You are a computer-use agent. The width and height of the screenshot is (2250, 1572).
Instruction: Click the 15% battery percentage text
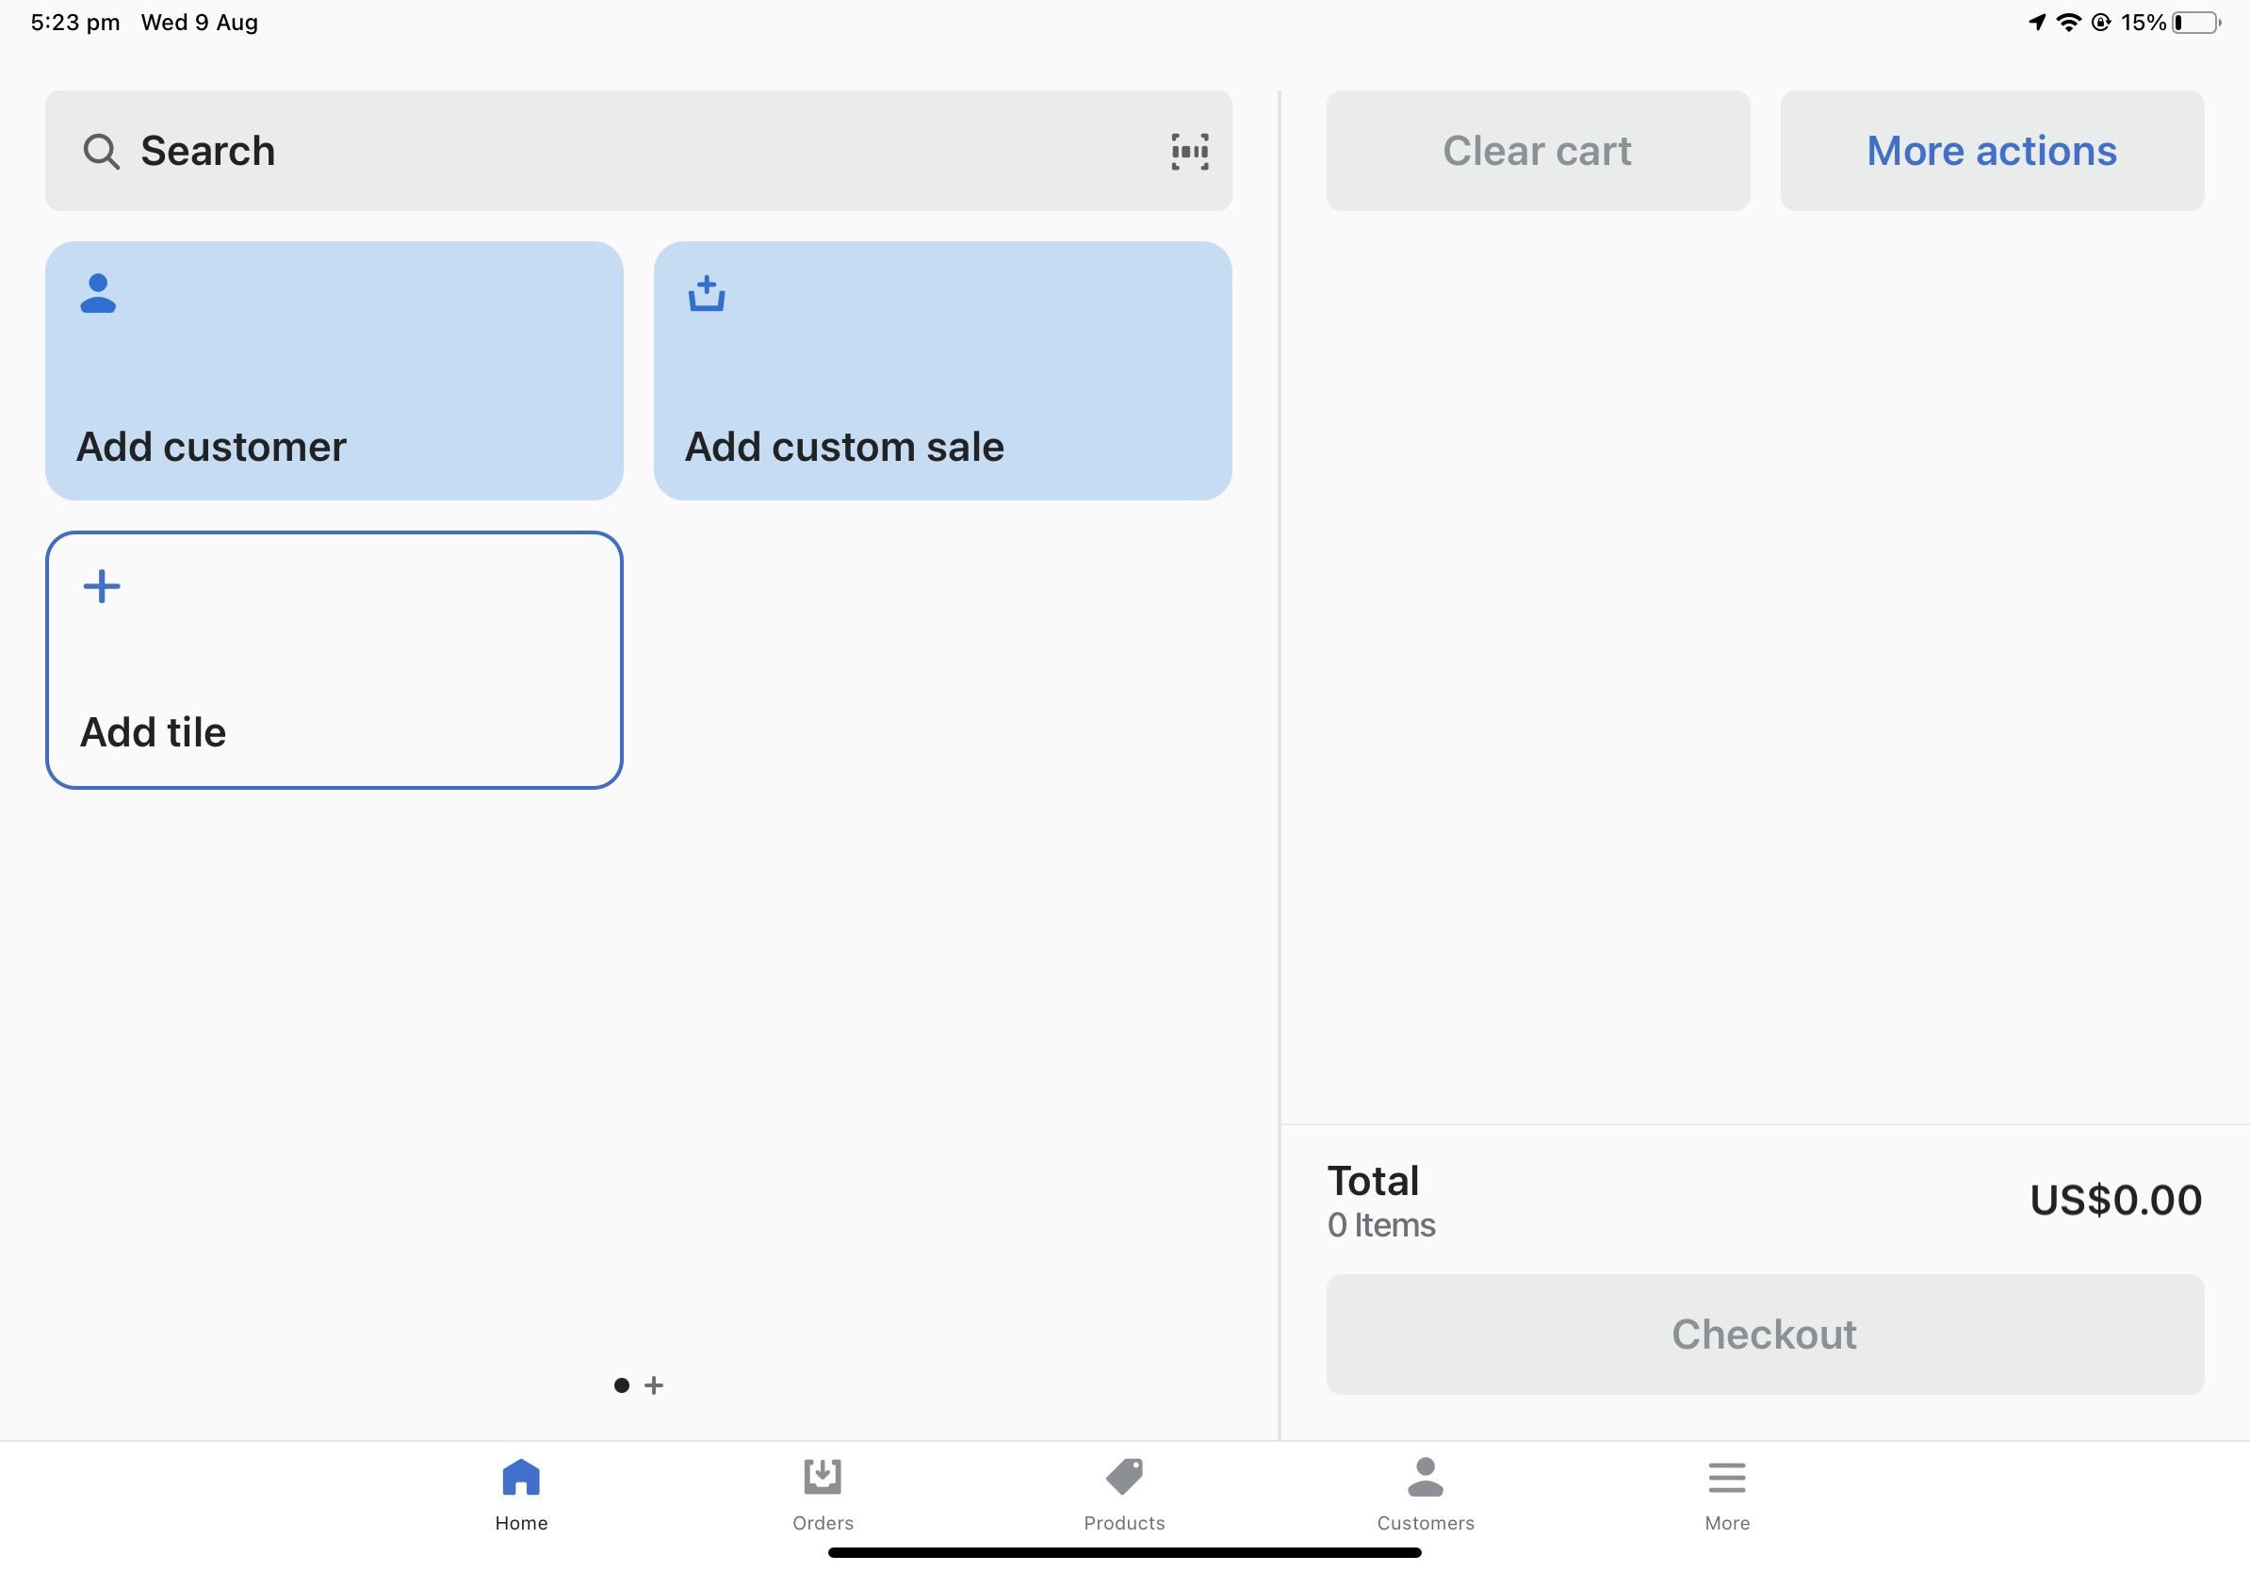(2144, 23)
